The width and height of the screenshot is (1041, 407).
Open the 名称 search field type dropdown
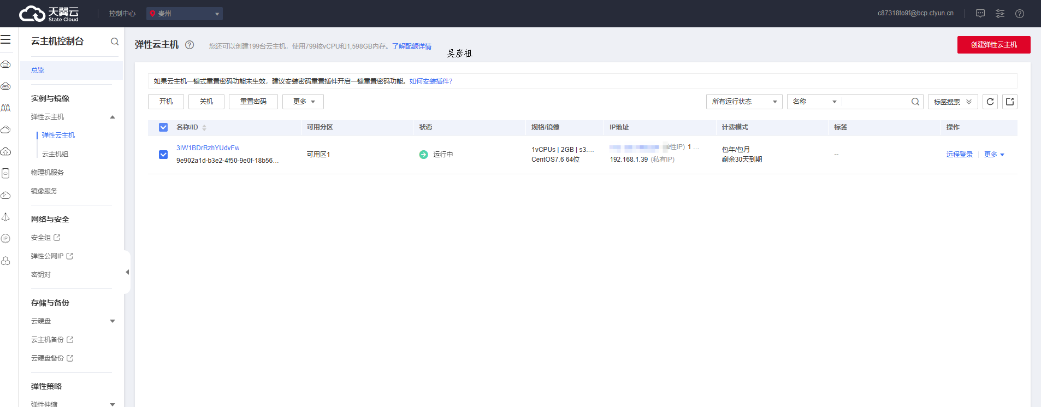click(x=814, y=102)
